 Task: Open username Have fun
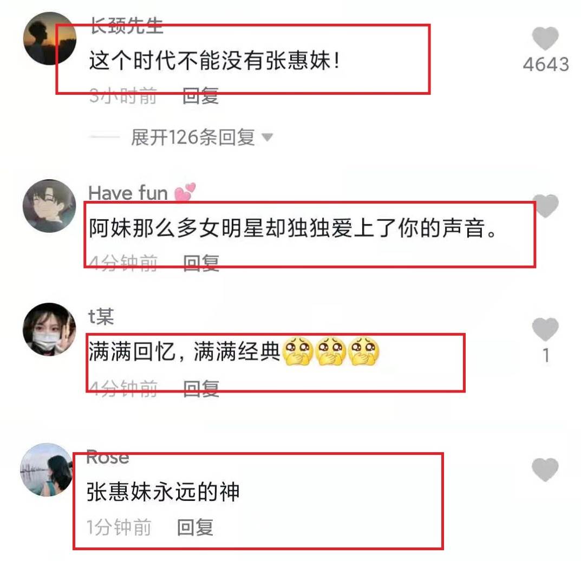[128, 193]
